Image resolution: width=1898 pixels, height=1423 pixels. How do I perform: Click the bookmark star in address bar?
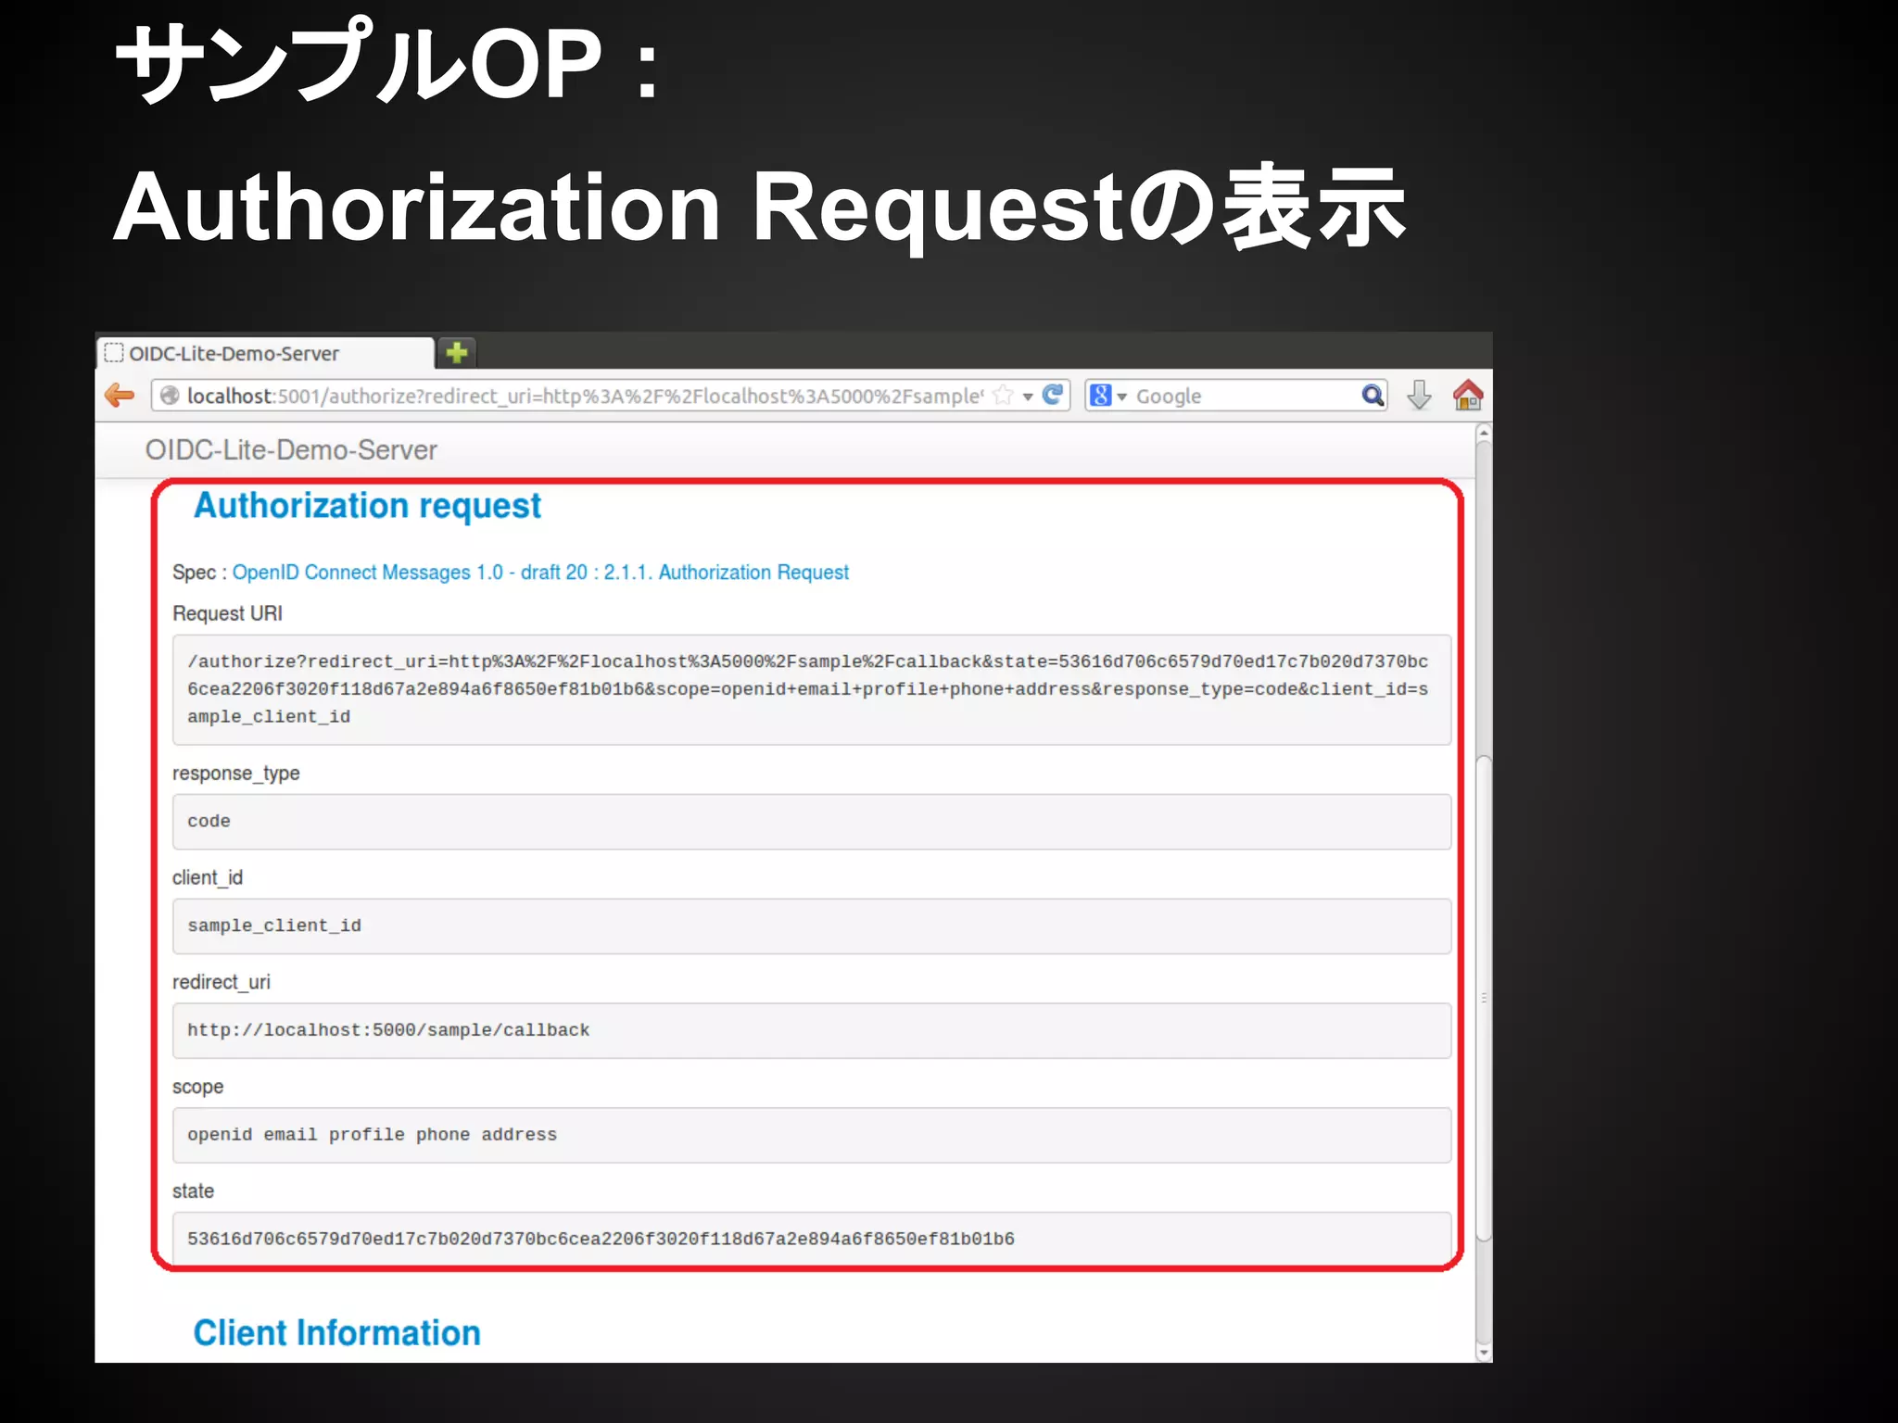click(1003, 396)
